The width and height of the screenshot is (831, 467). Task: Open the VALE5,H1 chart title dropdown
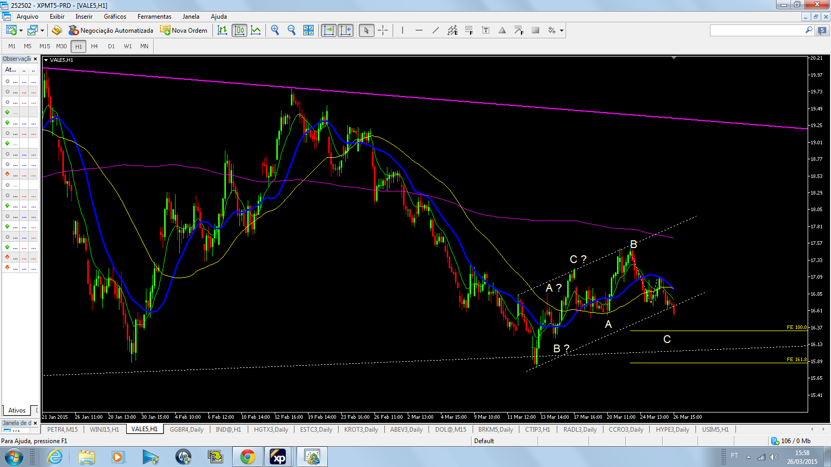(x=46, y=60)
